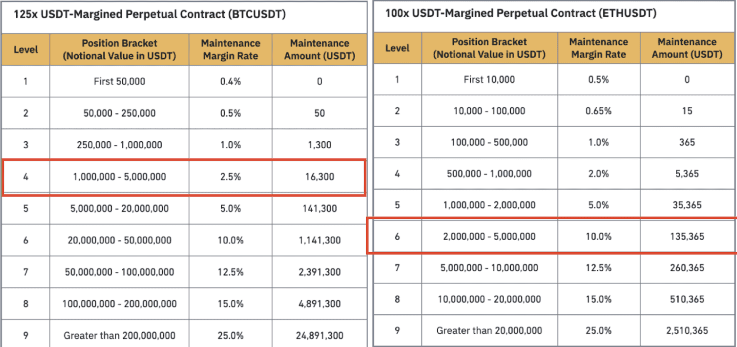737x347 pixels.
Task: Select the 260,365 maintenance amount cell
Action: (687, 268)
